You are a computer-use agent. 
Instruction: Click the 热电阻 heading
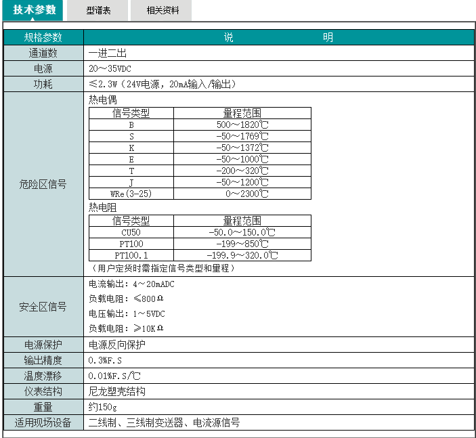tap(103, 207)
